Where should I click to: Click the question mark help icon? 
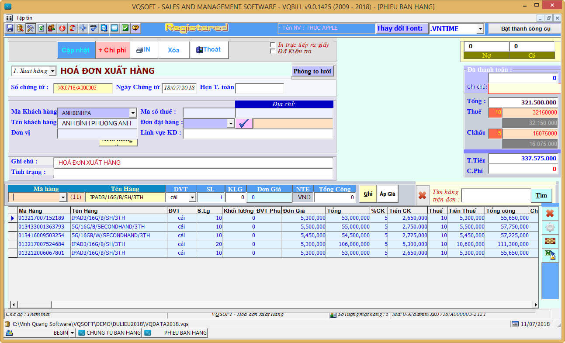[135, 28]
